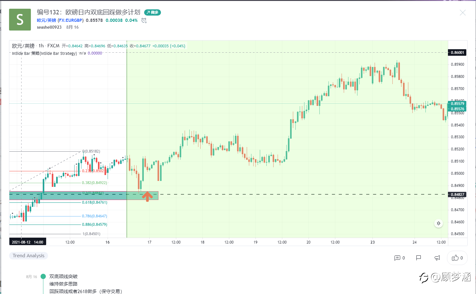Click the header price 0.85578
Image resolution: width=476 pixels, height=294 pixels.
[x=94, y=20]
